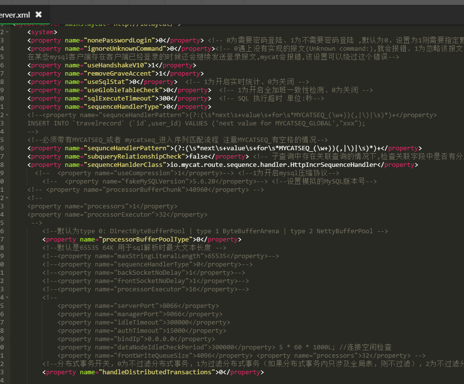Screen dimensions: 464x384
Task: Click the serverPort 8066 line
Action: [x=138, y=305]
